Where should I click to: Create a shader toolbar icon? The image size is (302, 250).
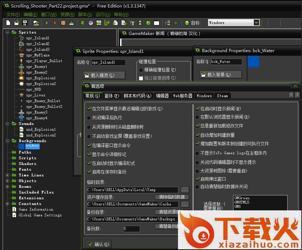point(124,23)
